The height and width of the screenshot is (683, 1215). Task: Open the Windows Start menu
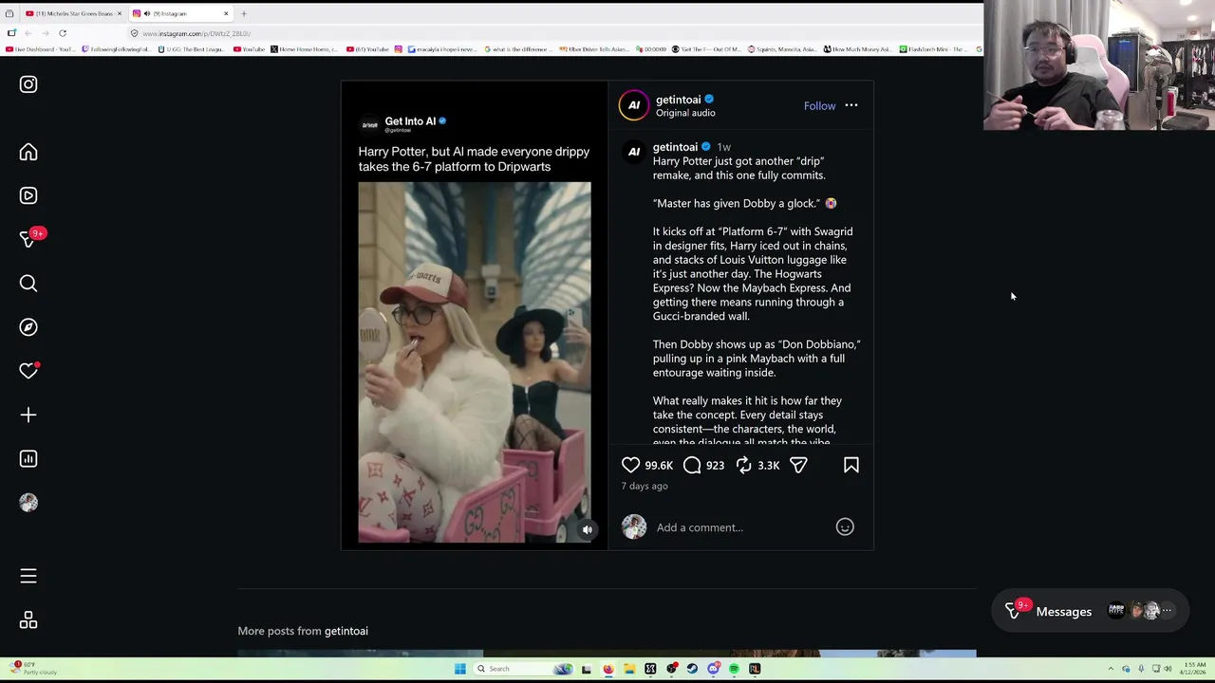459,669
